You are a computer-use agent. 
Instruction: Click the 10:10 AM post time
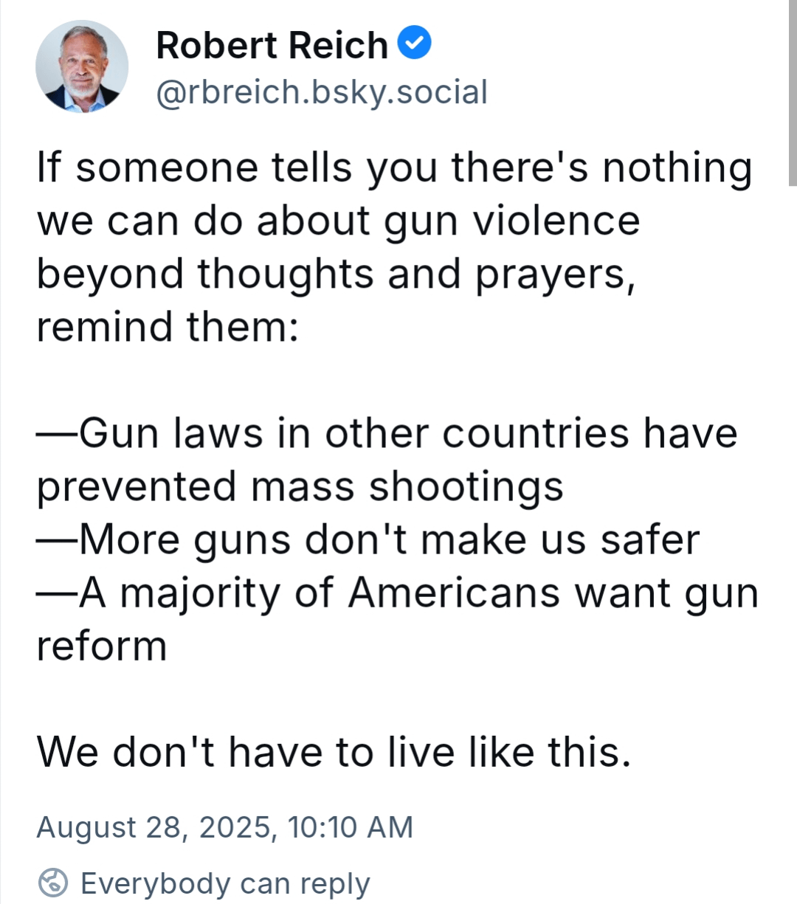[350, 827]
